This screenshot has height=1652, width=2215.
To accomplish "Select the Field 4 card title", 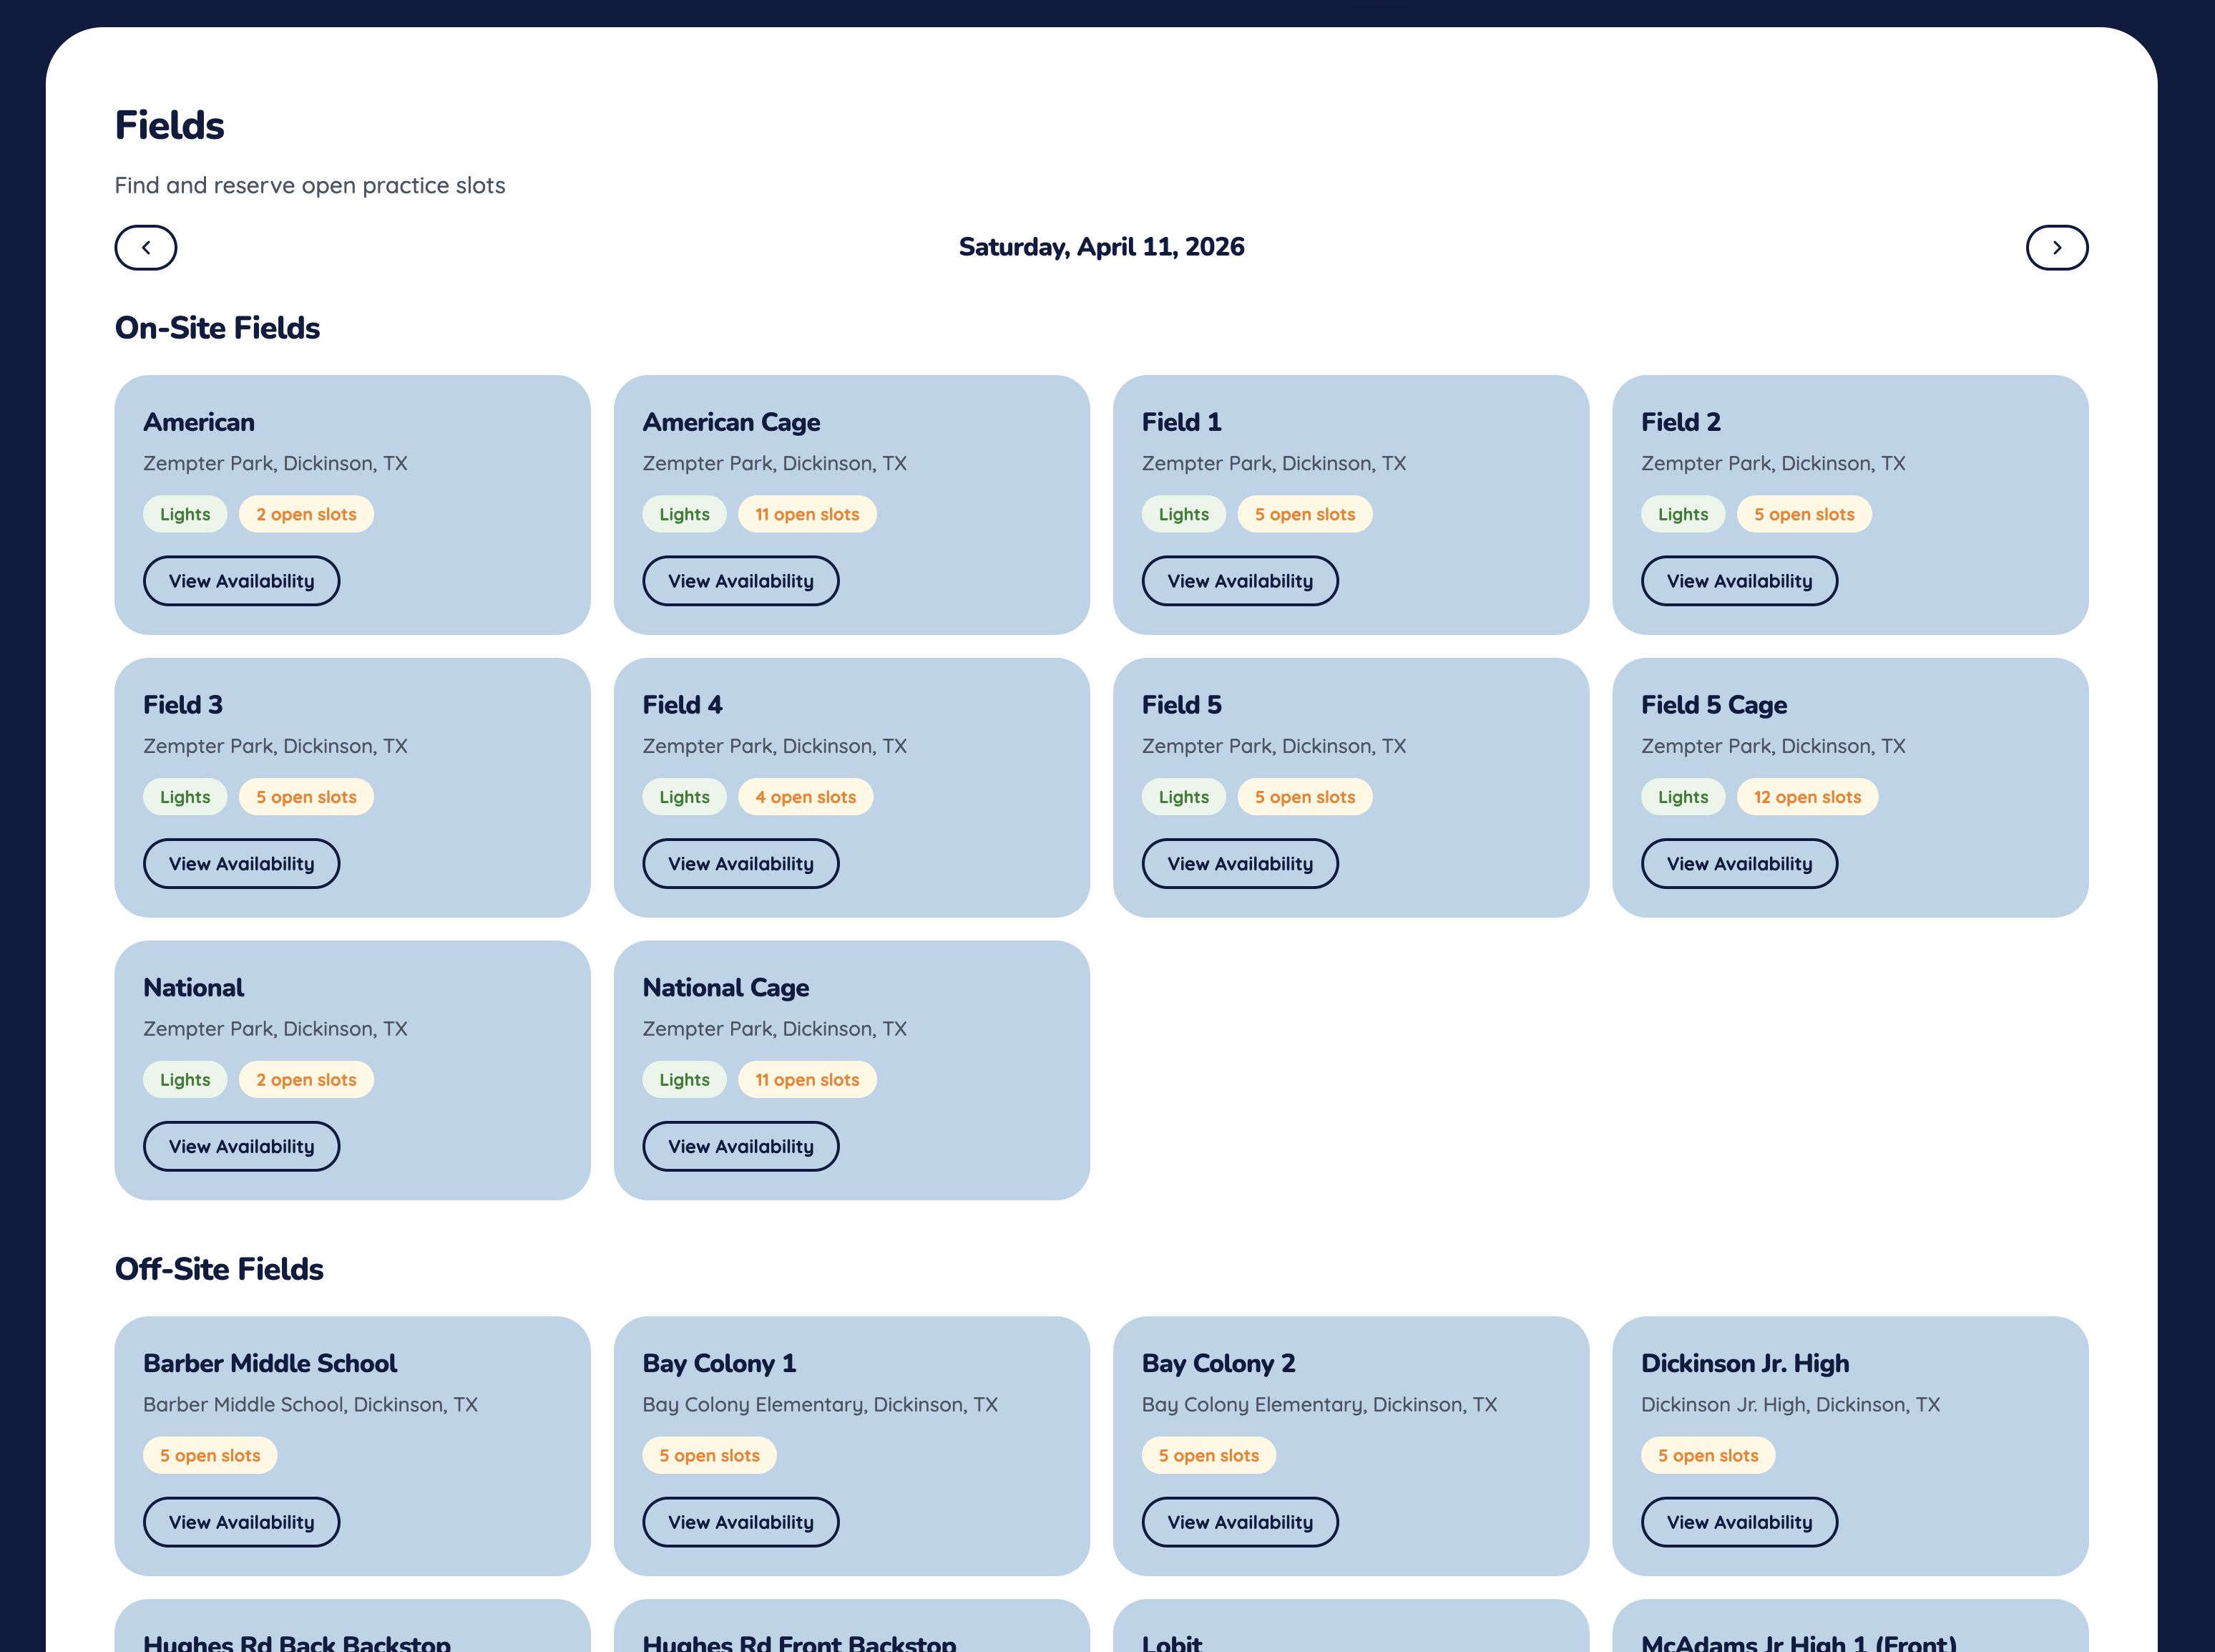I will click(682, 705).
